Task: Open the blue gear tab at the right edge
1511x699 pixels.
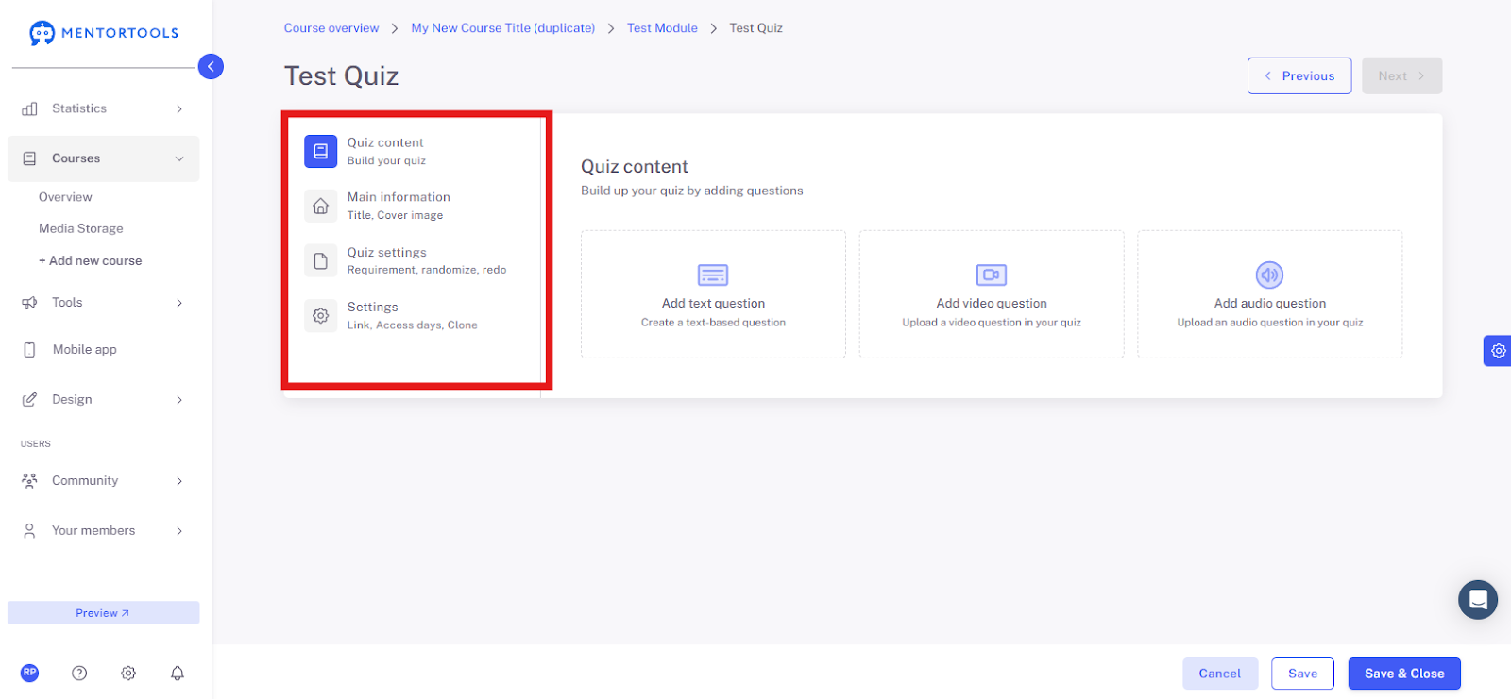Action: coord(1498,351)
